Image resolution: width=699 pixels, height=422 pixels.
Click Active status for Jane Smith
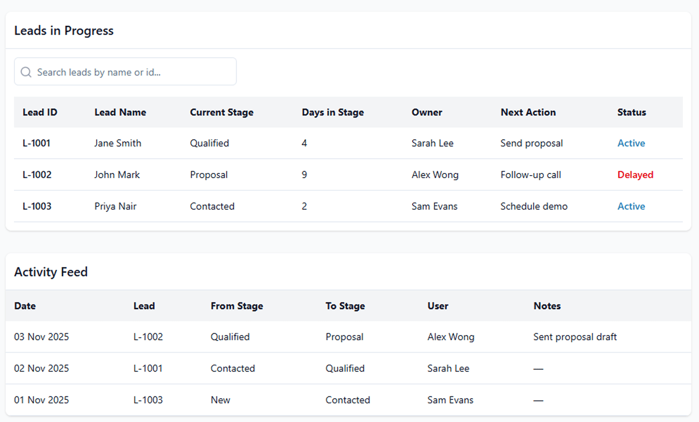631,143
